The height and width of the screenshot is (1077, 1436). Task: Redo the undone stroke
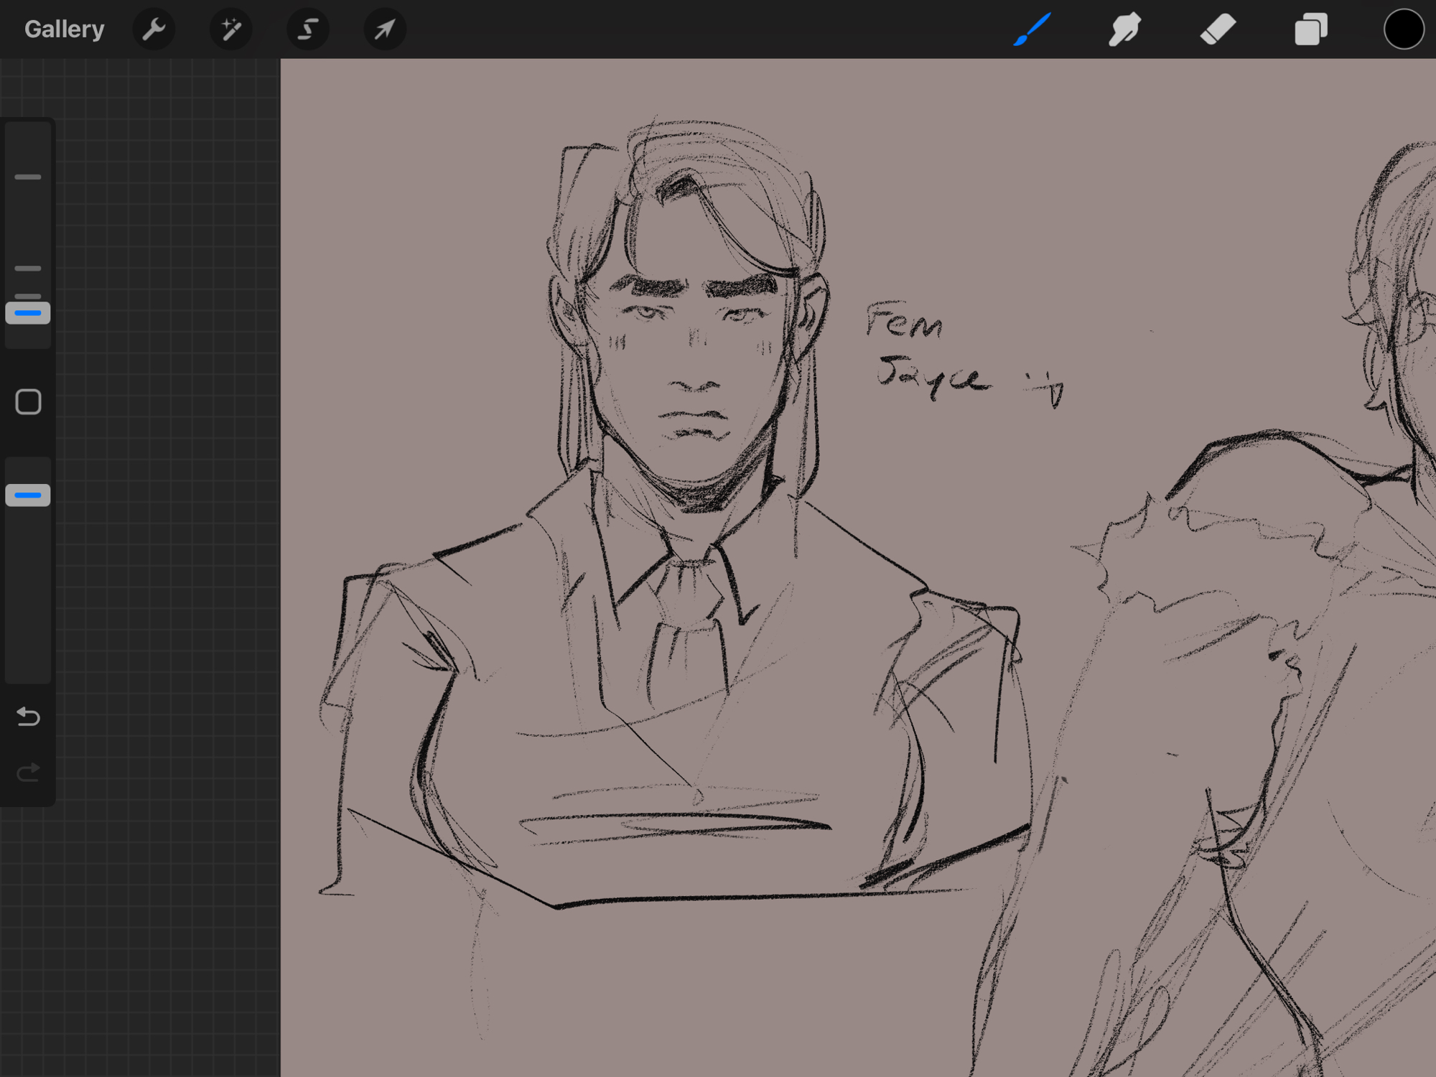click(28, 773)
